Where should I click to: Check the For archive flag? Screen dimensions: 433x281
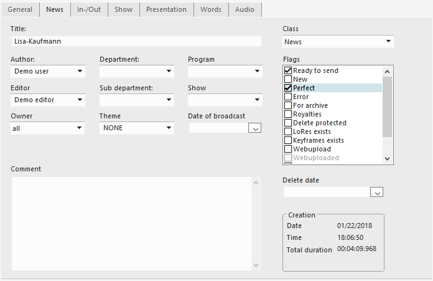click(287, 105)
